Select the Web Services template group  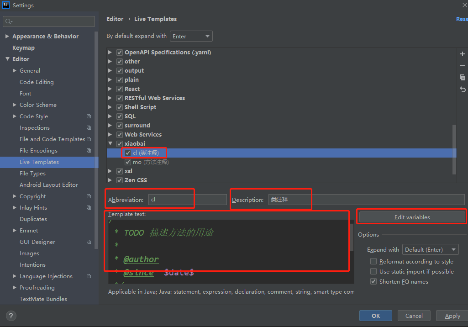coord(143,135)
